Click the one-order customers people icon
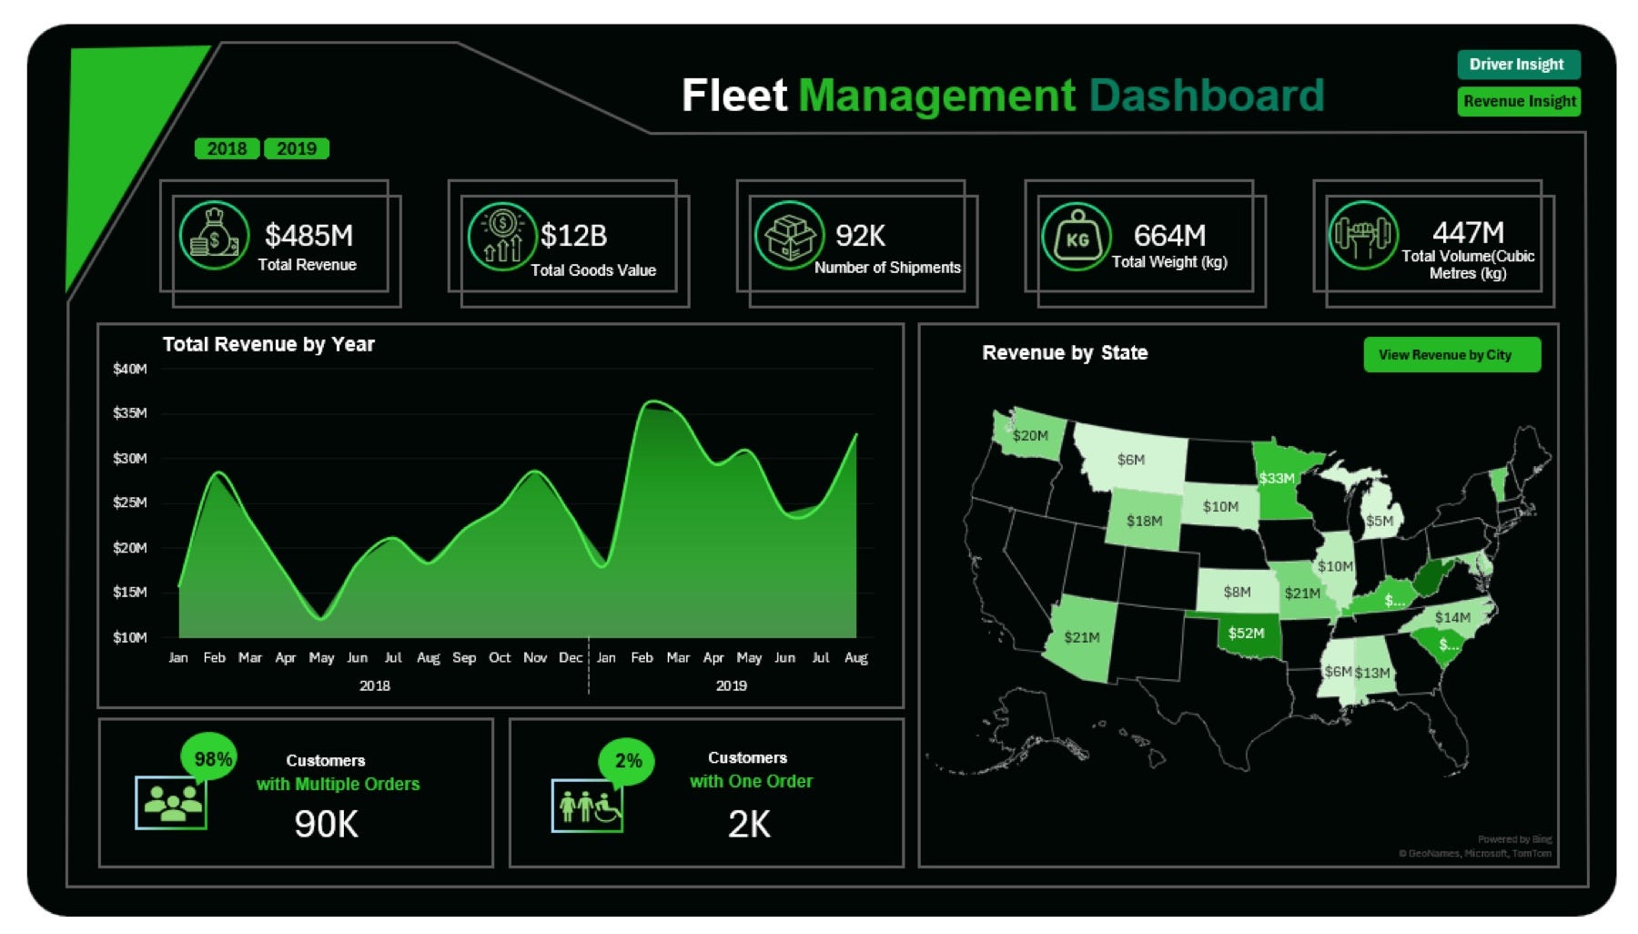The width and height of the screenshot is (1638, 934). (587, 806)
